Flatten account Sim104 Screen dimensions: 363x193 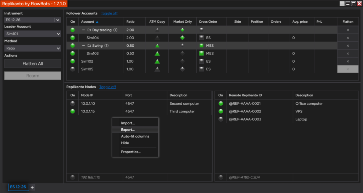click(x=348, y=38)
